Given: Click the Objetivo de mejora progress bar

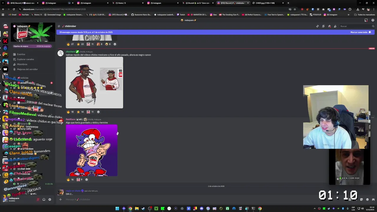Looking at the screenshot, I should click(x=32, y=46).
